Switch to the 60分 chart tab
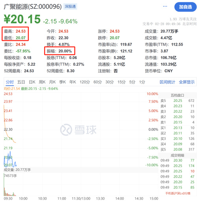Viewport: 197px width, 202px height. (x=98, y=82)
